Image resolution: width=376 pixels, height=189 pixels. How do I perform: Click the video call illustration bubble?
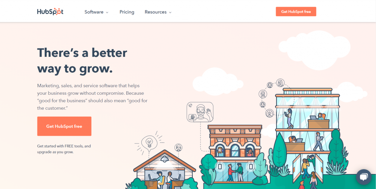200,112
